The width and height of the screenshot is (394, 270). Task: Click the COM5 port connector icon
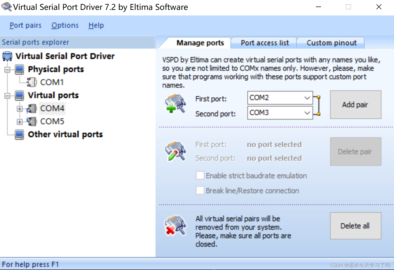click(x=32, y=121)
